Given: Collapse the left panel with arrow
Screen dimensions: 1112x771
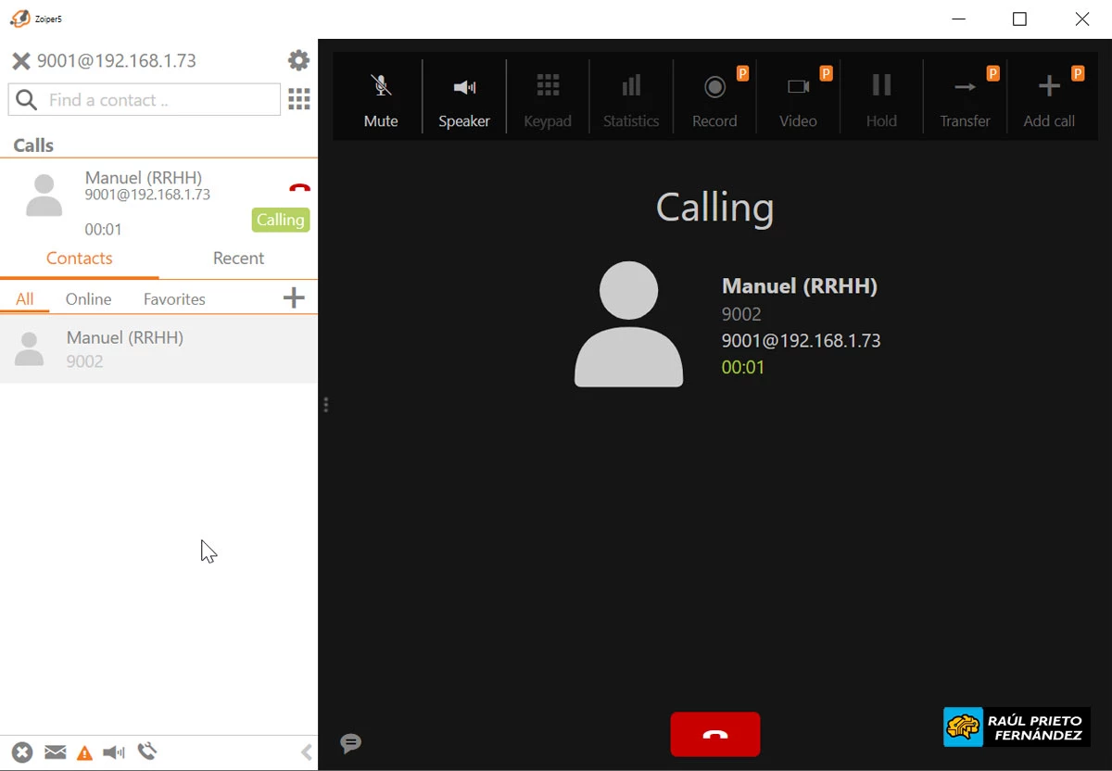Looking at the screenshot, I should pyautogui.click(x=307, y=752).
